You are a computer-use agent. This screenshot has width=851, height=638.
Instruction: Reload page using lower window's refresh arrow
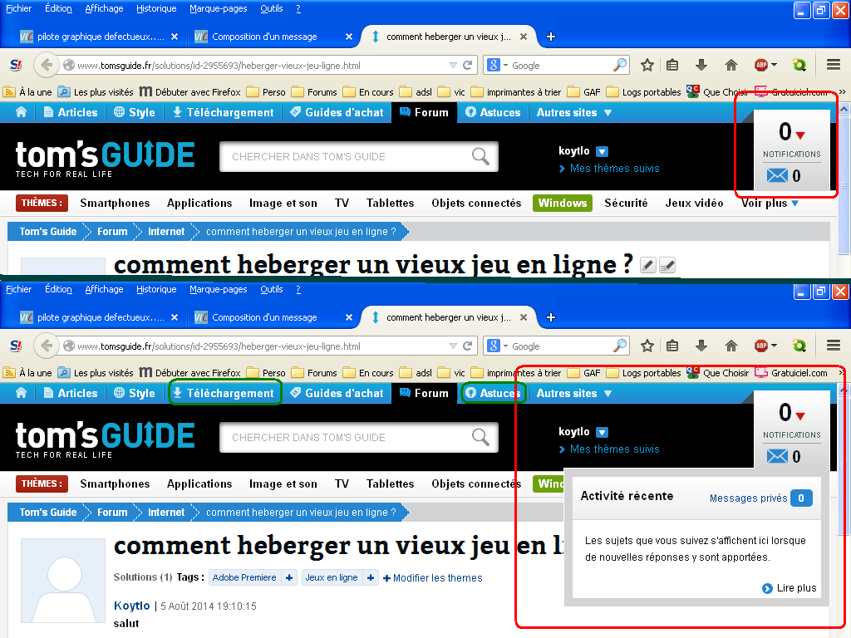click(x=467, y=346)
